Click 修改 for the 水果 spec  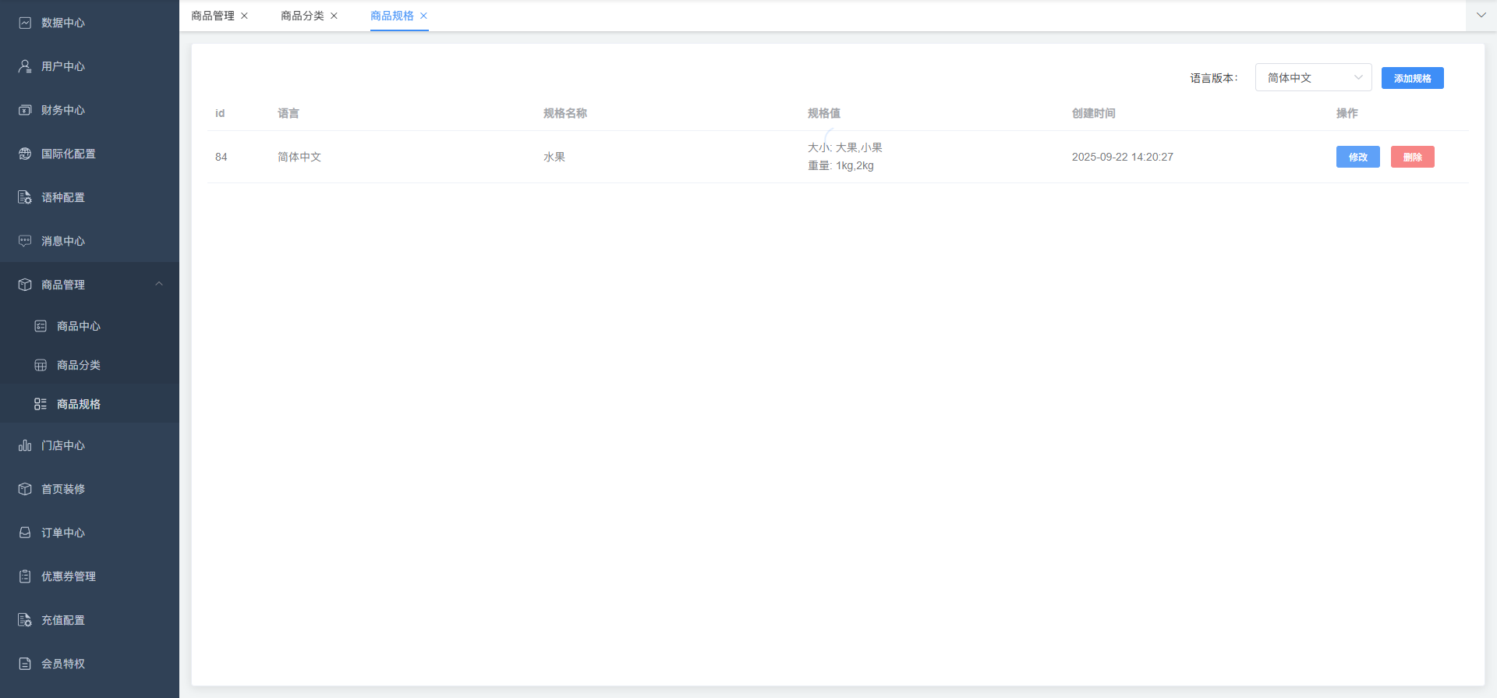1357,157
